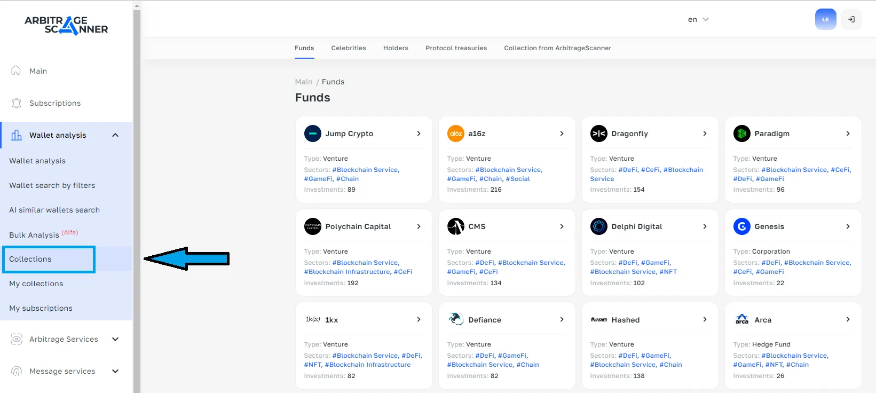Click the logout icon button
Viewport: 876px width, 393px height.
coord(851,19)
